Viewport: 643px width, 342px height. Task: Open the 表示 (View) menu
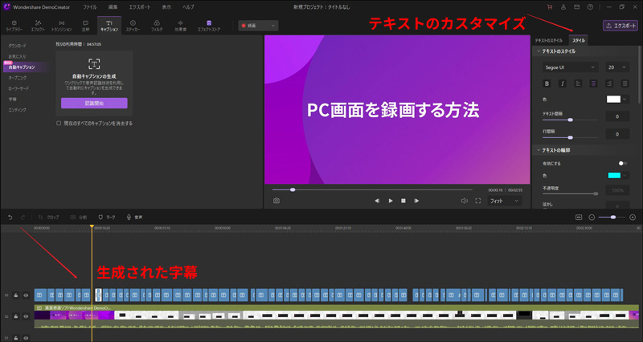point(166,7)
